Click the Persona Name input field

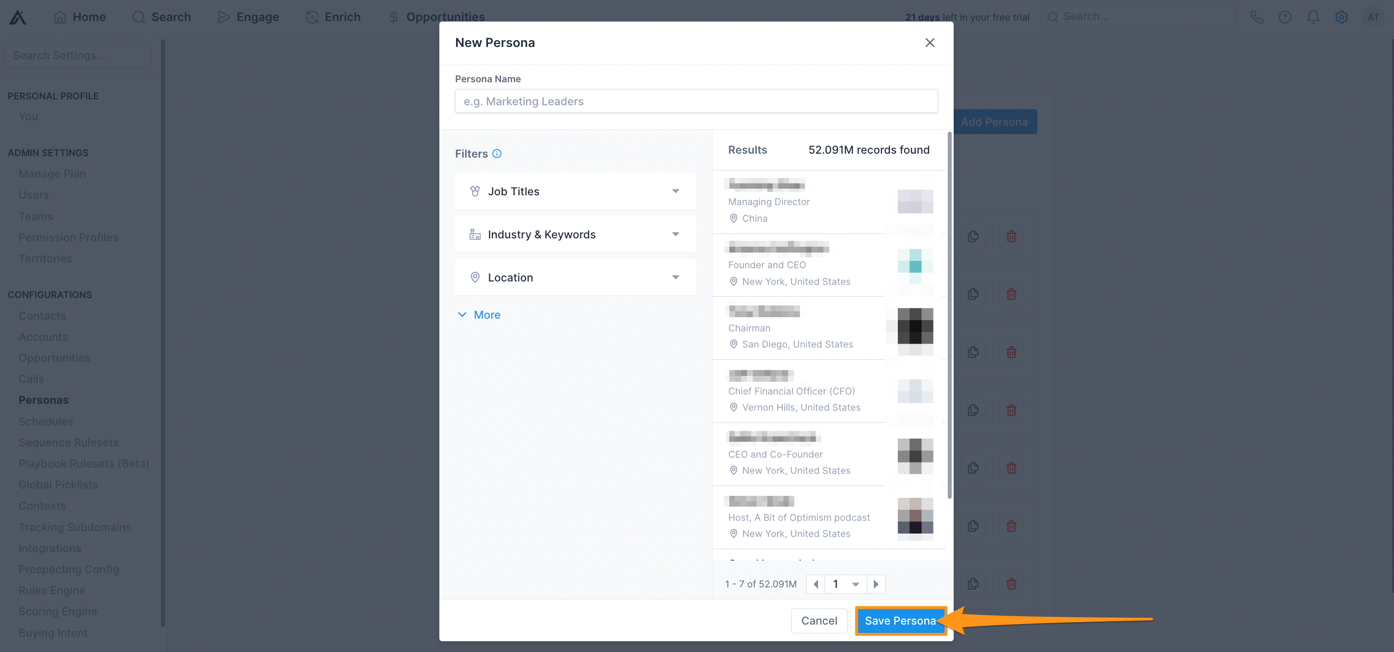(696, 101)
